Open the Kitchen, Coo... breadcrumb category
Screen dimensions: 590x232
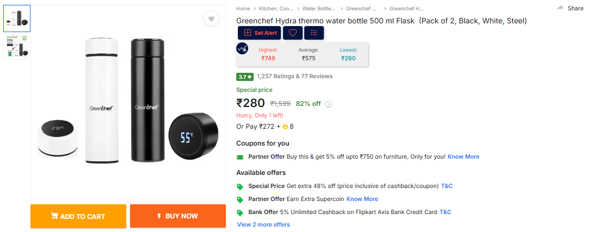pyautogui.click(x=276, y=9)
